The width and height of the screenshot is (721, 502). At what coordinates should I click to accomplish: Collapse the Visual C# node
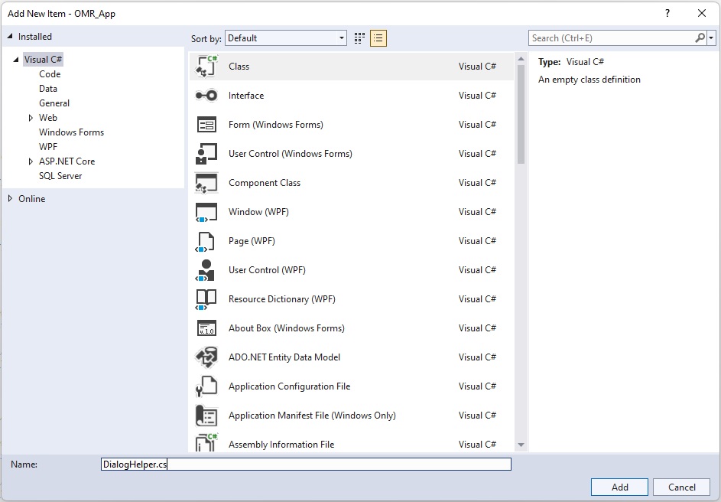pos(16,60)
